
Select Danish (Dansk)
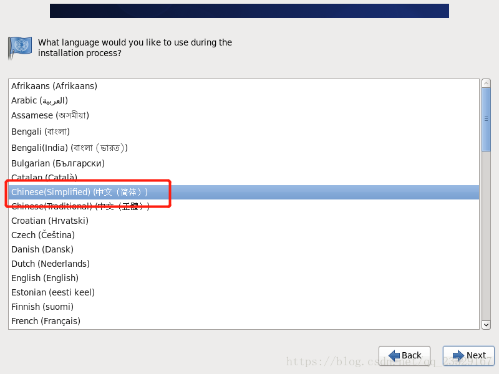(244, 249)
